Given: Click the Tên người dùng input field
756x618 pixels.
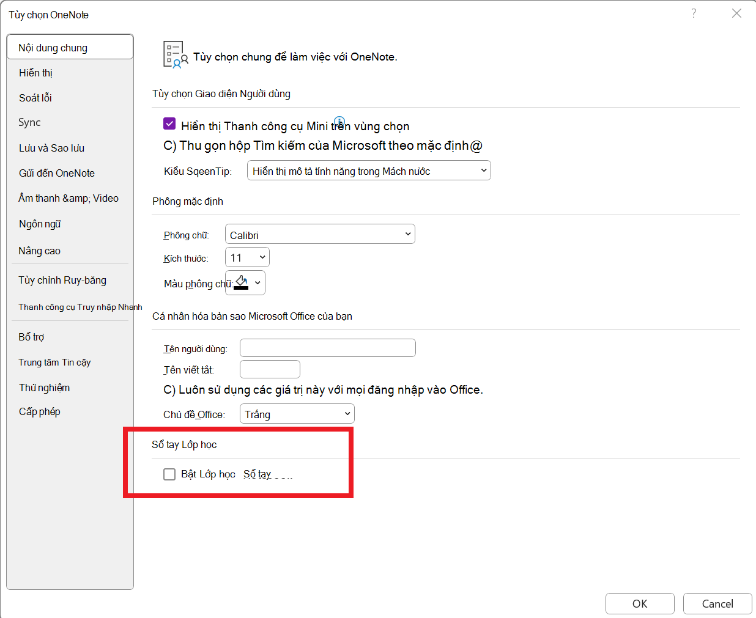Looking at the screenshot, I should [328, 348].
